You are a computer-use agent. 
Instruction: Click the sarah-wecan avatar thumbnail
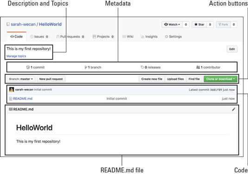pyautogui.click(x=12, y=90)
